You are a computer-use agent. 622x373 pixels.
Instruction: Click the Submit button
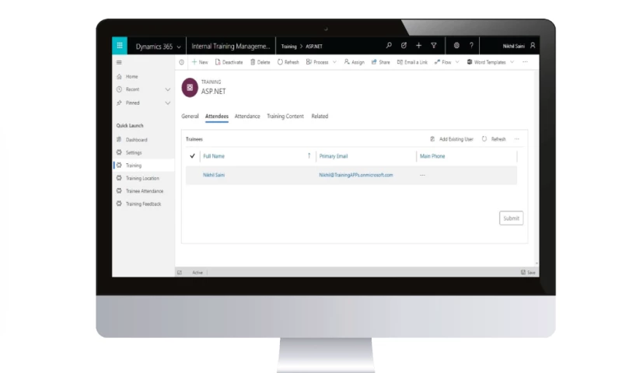(511, 218)
